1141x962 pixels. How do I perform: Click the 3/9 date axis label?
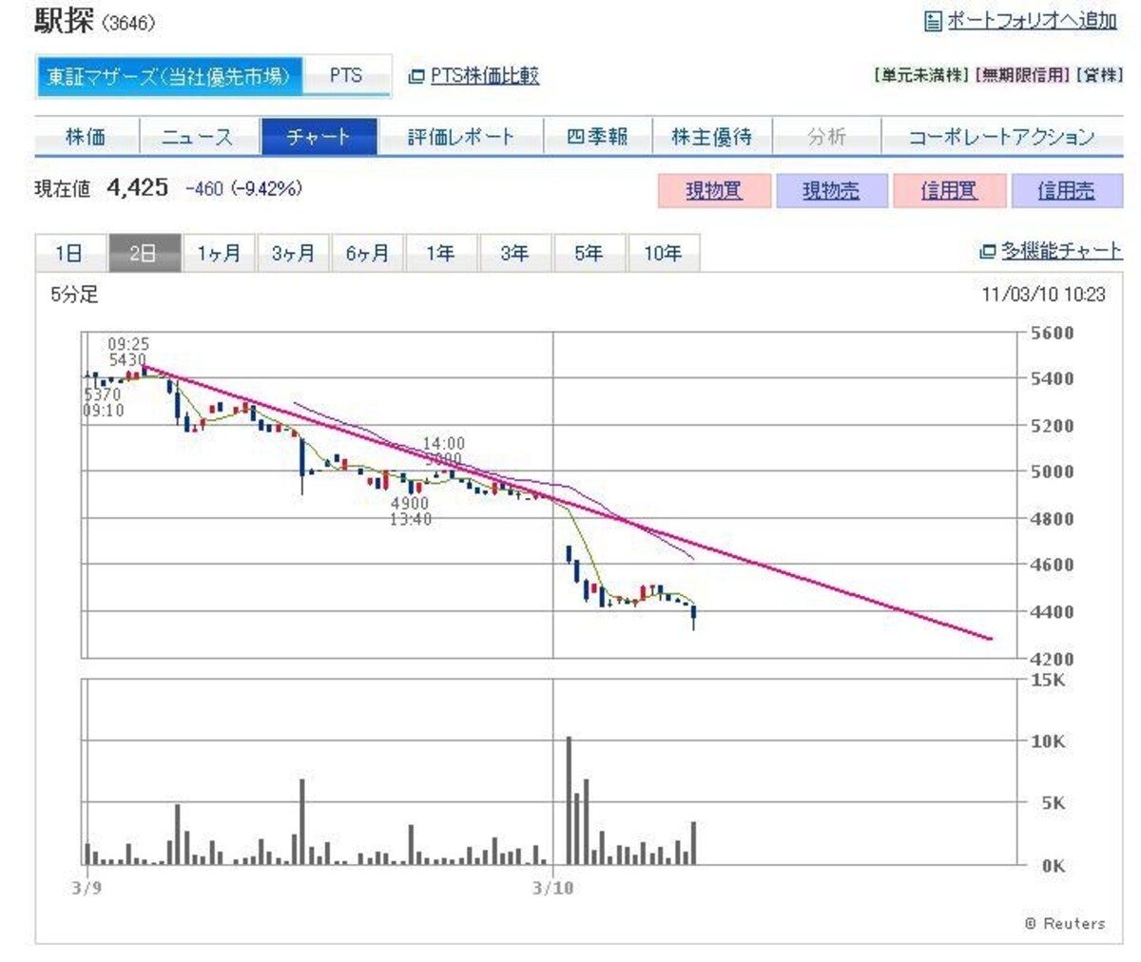(86, 888)
